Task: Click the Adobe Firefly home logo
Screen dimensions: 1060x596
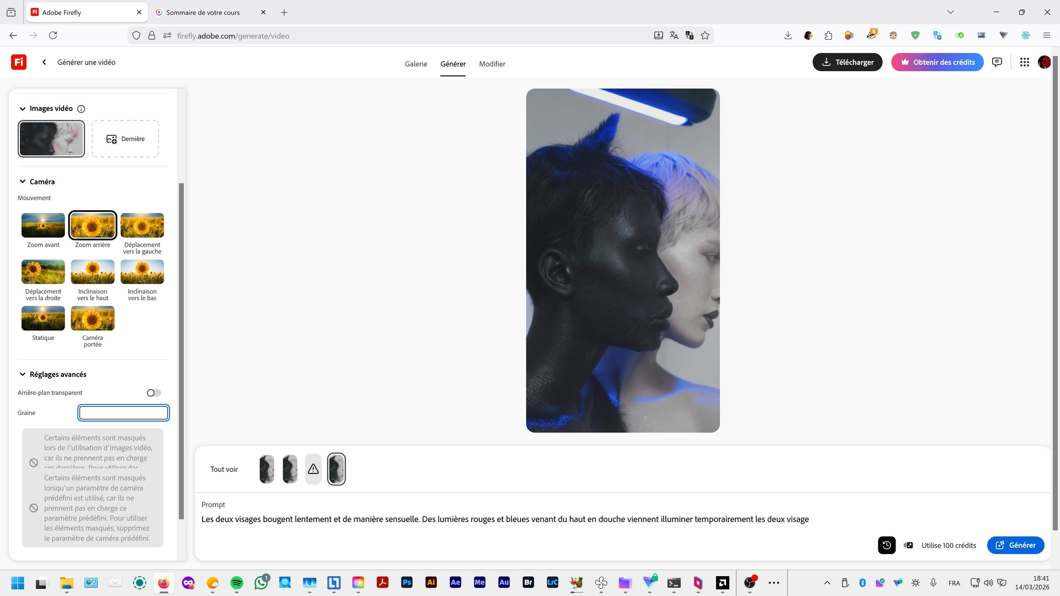Action: pos(19,62)
